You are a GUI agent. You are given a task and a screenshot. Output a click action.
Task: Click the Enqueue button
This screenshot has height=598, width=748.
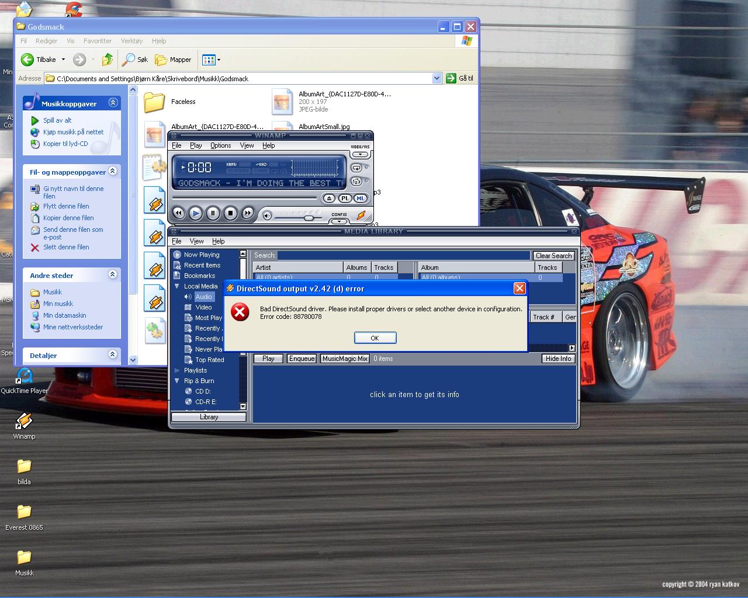(x=302, y=359)
